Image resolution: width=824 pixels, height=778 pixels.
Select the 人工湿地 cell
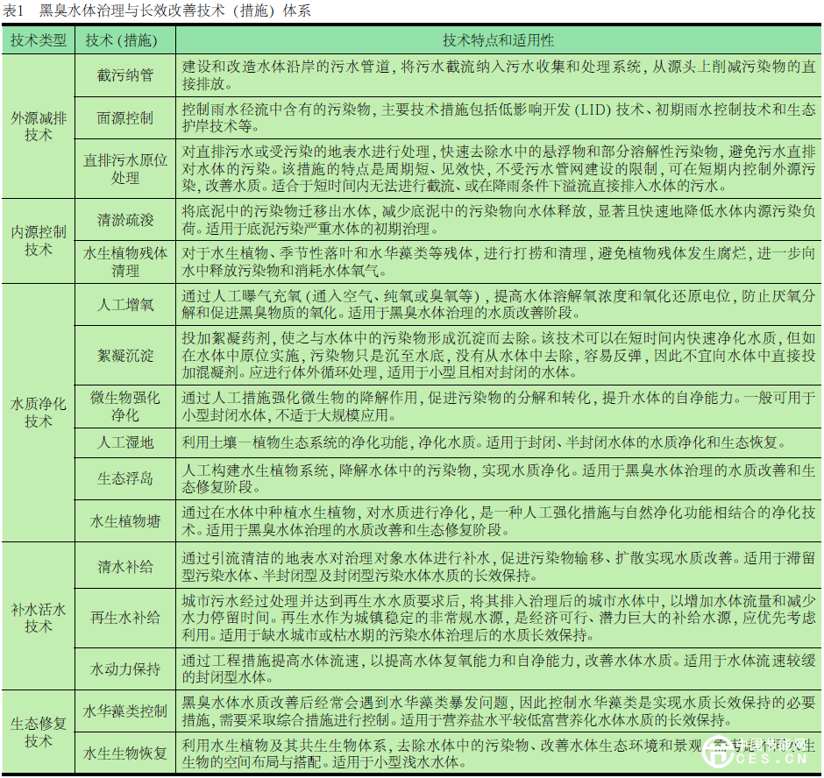click(x=124, y=442)
